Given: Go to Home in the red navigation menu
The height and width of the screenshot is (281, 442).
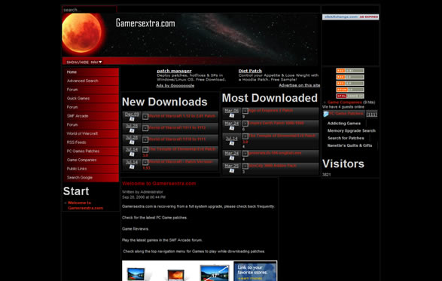Looking at the screenshot, I should [x=91, y=72].
